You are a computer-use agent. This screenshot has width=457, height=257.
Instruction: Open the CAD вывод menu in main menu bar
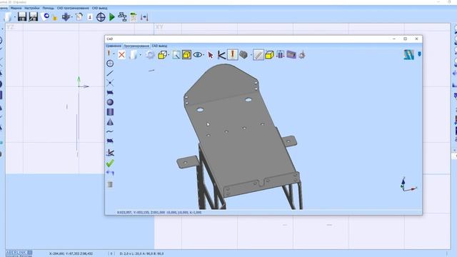pyautogui.click(x=100, y=8)
